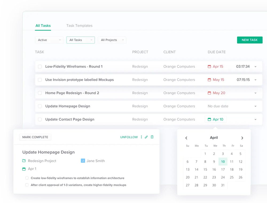Screen dimensions: 267x203
Task: Check the Low-Fidelity Wireframes - Round 1 task
Action: (40, 67)
